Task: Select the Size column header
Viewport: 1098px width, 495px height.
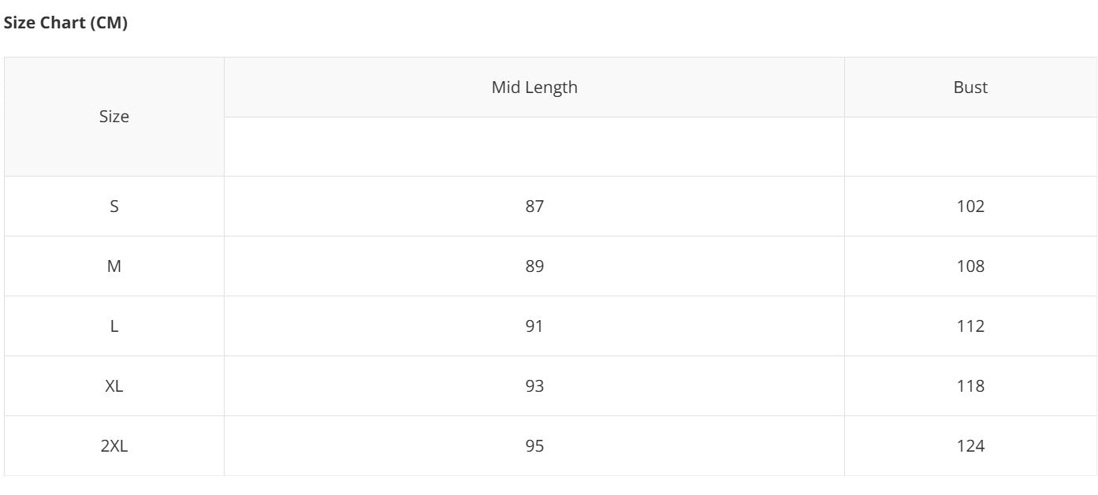Action: click(114, 117)
